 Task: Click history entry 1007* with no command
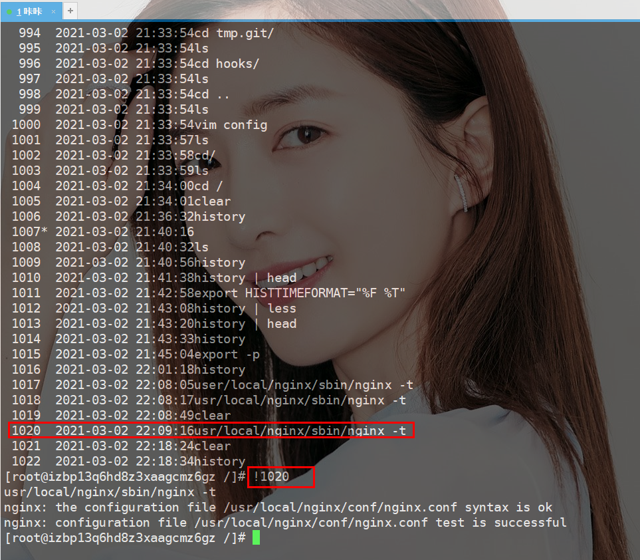[103, 232]
